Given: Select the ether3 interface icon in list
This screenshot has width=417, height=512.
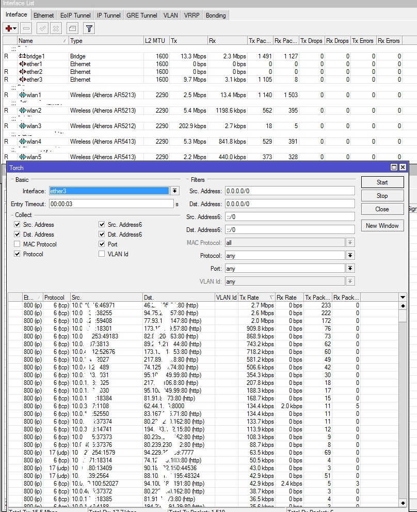Looking at the screenshot, I should pos(22,80).
